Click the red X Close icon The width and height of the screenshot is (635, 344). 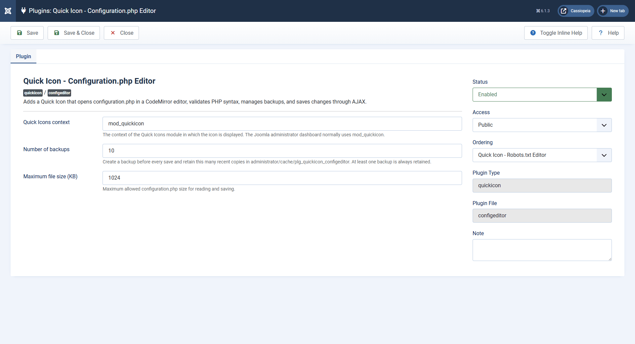click(113, 33)
